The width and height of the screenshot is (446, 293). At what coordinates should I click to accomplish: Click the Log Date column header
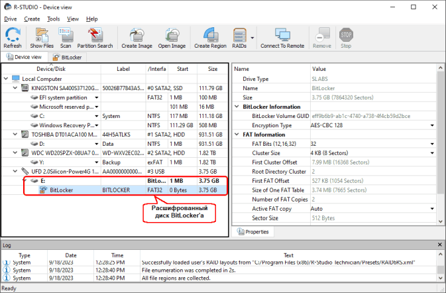(71, 255)
